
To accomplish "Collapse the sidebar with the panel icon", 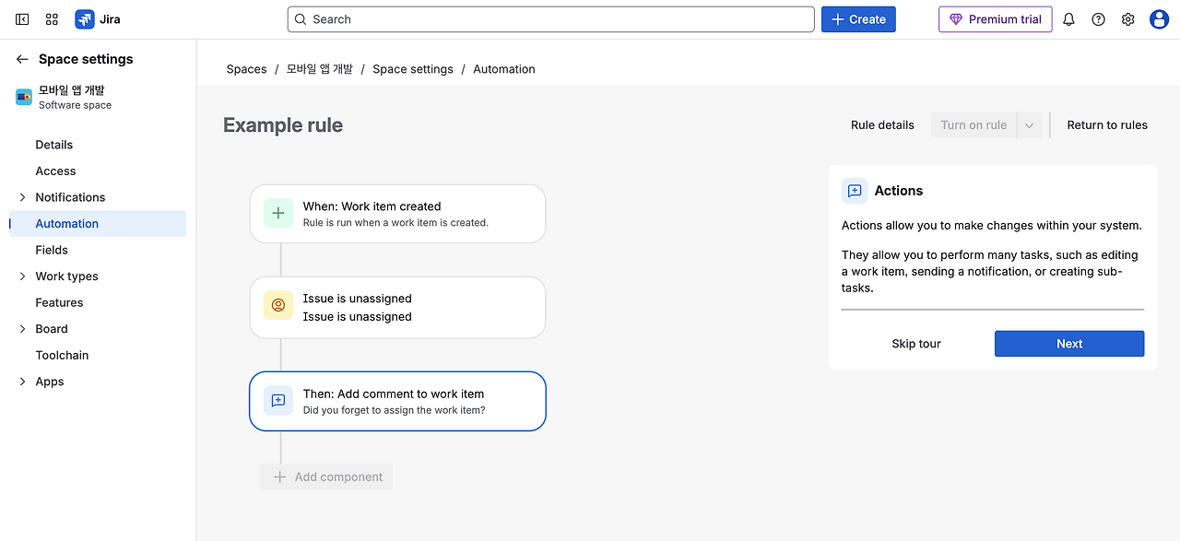I will [x=22, y=19].
